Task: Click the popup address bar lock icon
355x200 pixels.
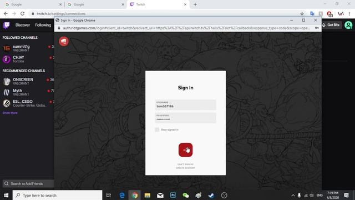Action: tap(59, 28)
